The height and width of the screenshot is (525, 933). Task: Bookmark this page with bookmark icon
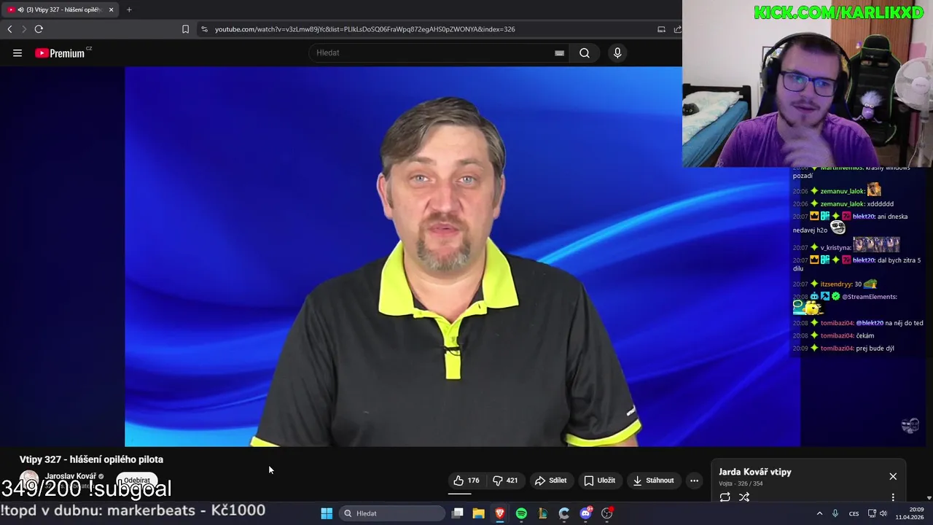point(185,29)
